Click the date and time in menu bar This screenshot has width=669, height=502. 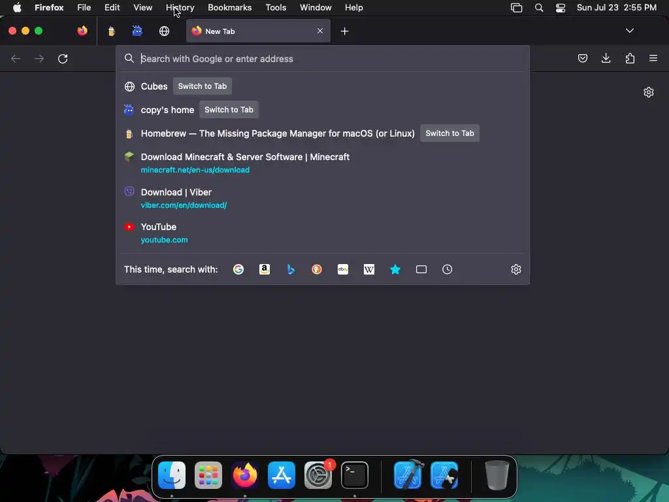(x=617, y=8)
